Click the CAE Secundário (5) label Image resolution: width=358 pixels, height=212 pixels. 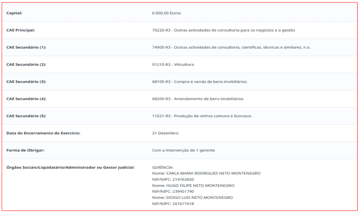pyautogui.click(x=26, y=116)
